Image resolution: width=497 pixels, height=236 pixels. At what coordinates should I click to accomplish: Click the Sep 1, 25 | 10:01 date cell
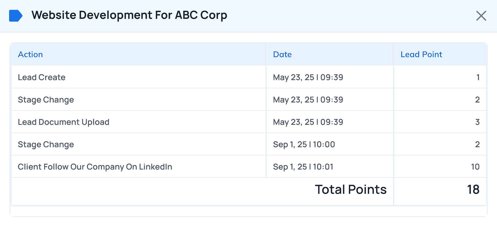(303, 167)
